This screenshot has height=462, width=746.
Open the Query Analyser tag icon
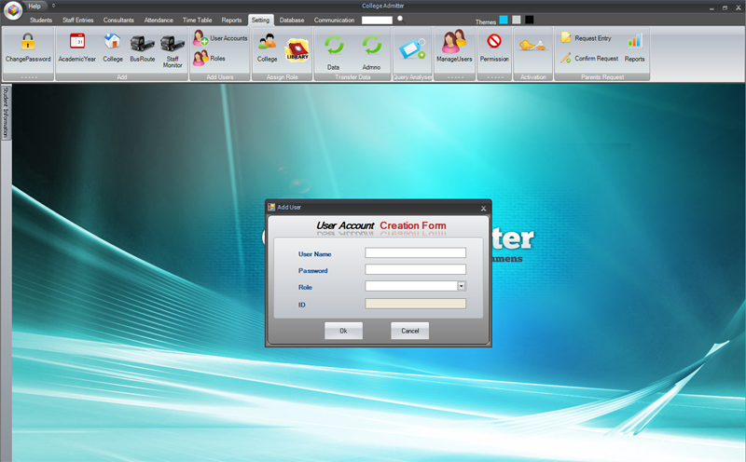[x=412, y=48]
